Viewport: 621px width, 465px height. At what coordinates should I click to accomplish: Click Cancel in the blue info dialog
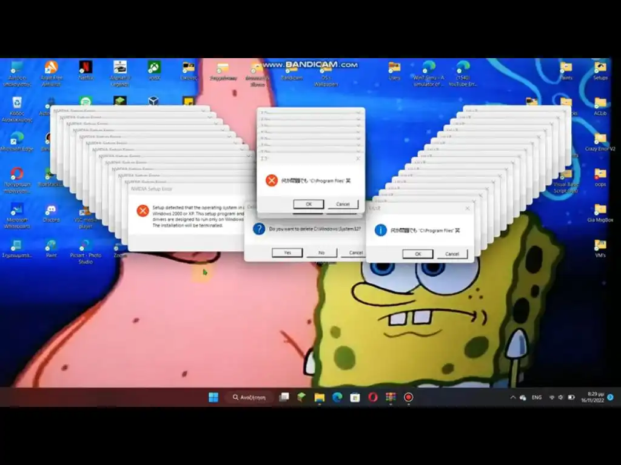pyautogui.click(x=452, y=254)
